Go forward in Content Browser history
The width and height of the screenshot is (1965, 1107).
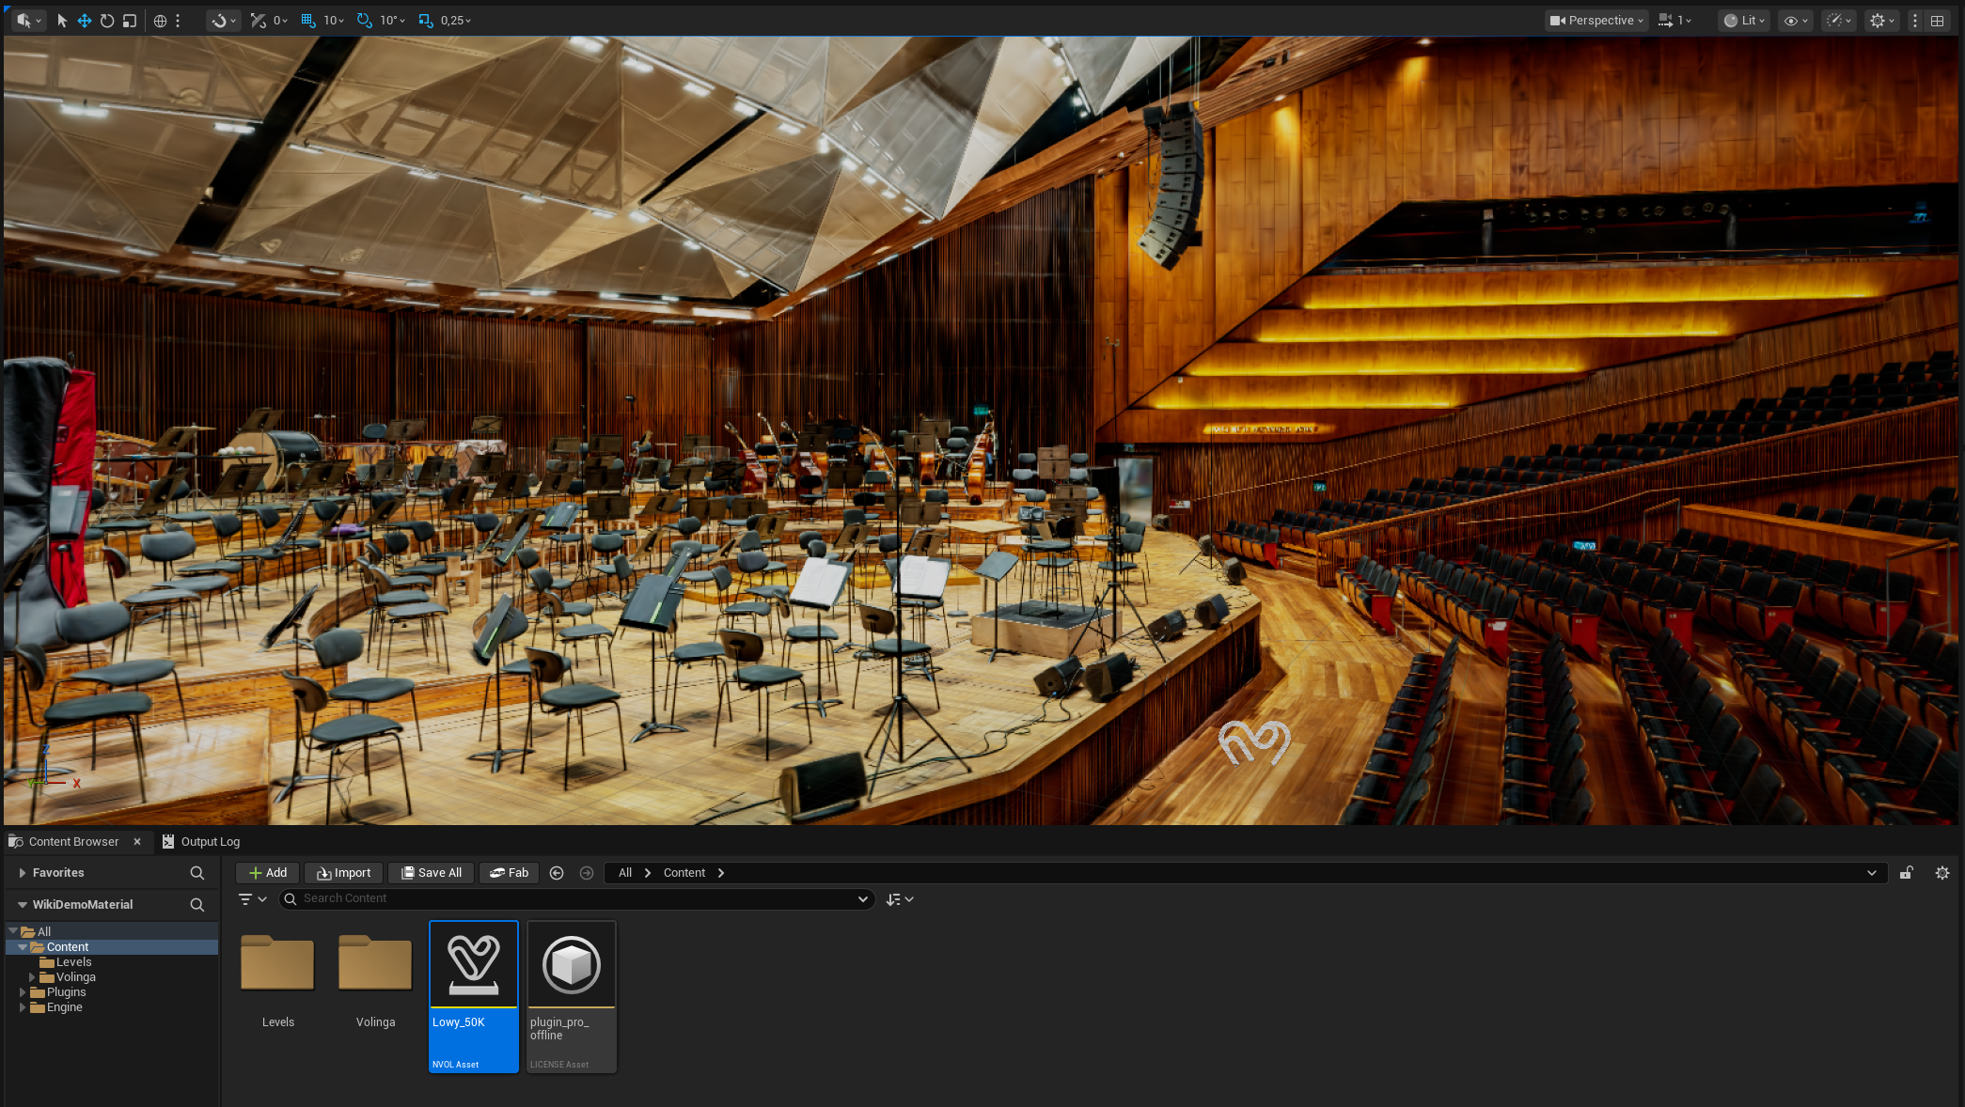(x=587, y=873)
